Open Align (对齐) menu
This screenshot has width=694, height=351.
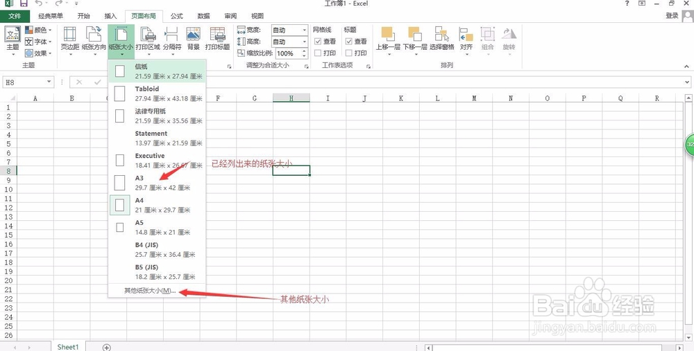point(466,41)
